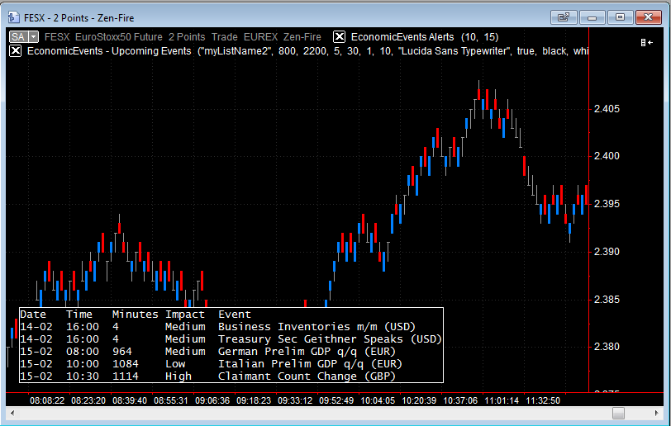Screen dimensions: 671x426
Task: Remove the EconomicEvents Alerts study via X box
Action: 339,37
